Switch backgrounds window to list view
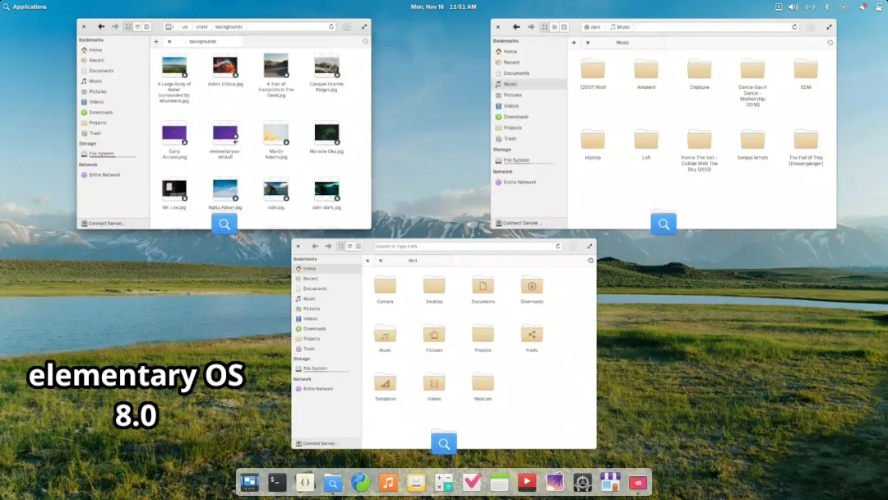 tap(137, 26)
